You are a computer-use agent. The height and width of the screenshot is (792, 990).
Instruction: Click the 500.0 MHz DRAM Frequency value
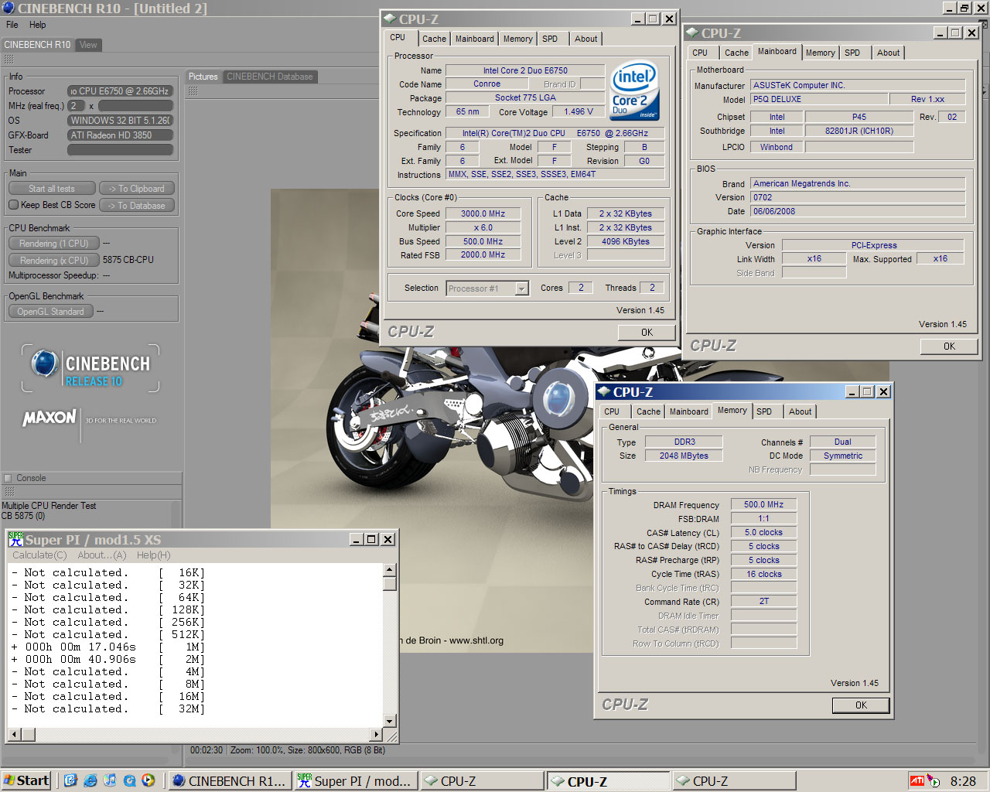pyautogui.click(x=763, y=505)
